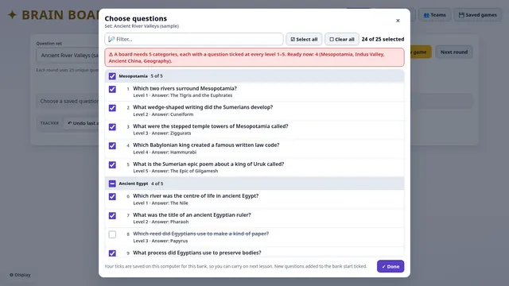Confirm with the Done button
Screen dimensions: 509x286
click(x=390, y=266)
